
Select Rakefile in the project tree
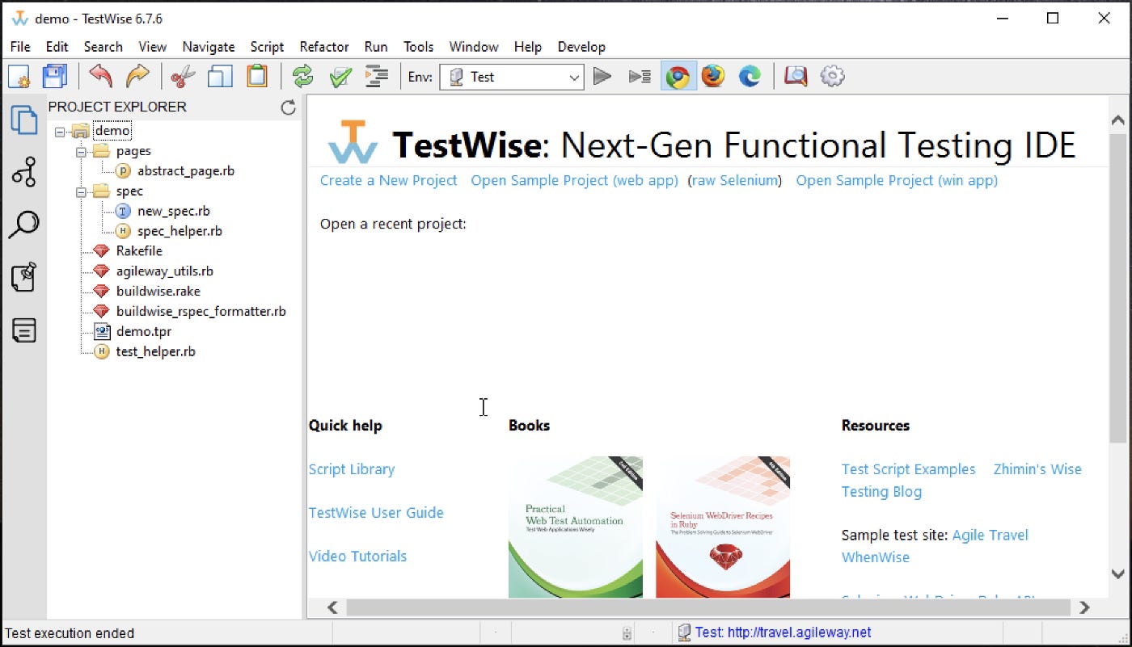[x=139, y=251]
